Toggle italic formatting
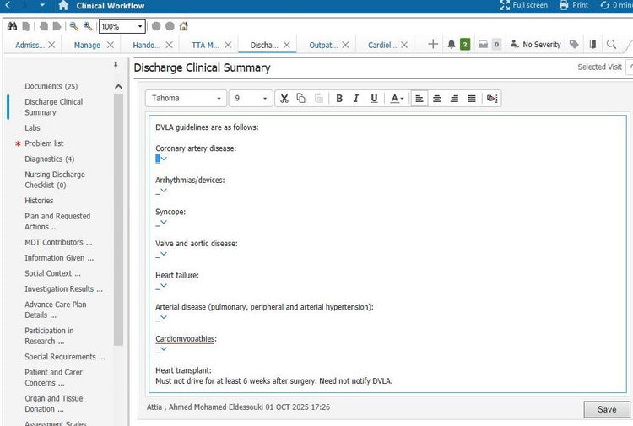Viewport: 633px width, 426px height. [356, 99]
